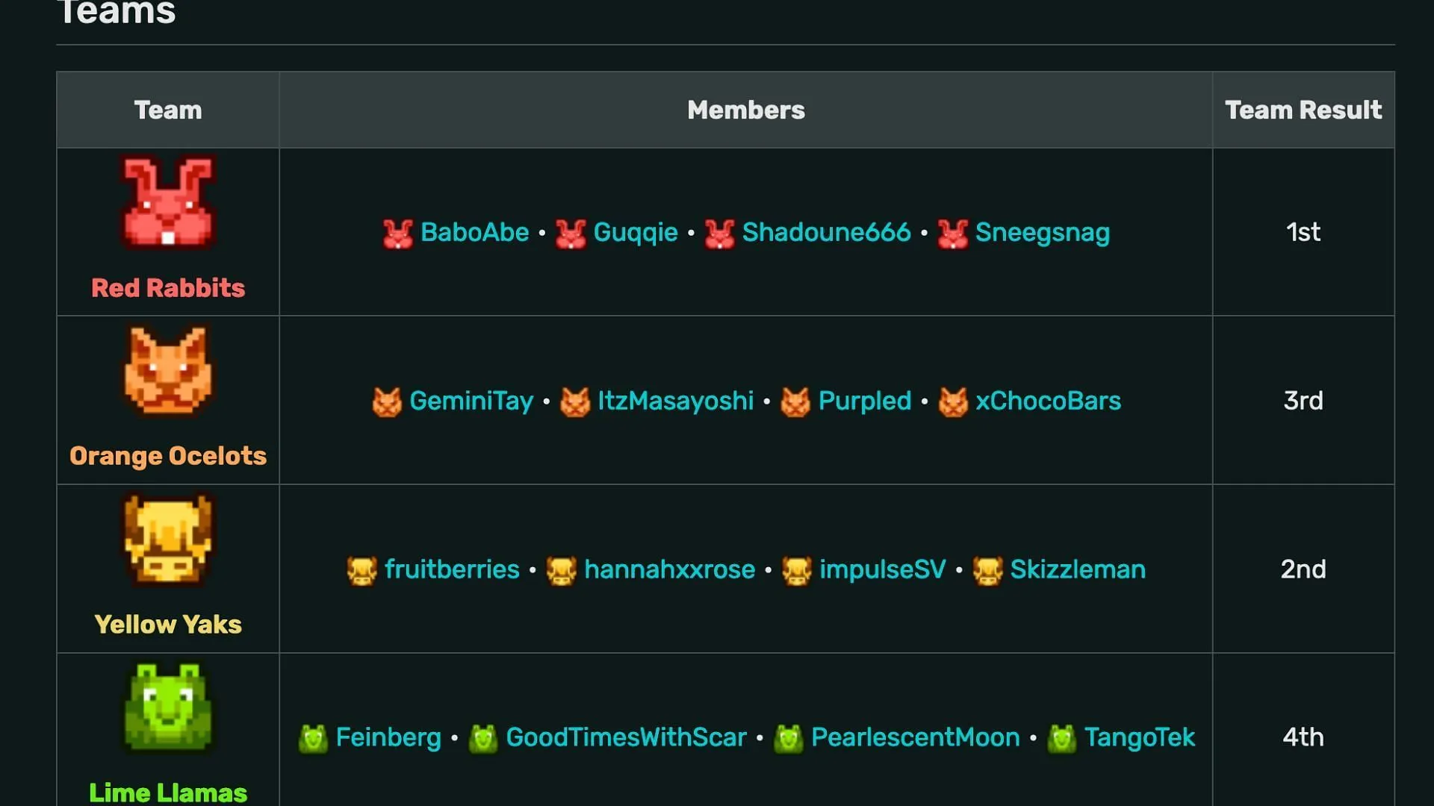Click BaboAbe player name link
Image resolution: width=1434 pixels, height=806 pixels.
(475, 232)
